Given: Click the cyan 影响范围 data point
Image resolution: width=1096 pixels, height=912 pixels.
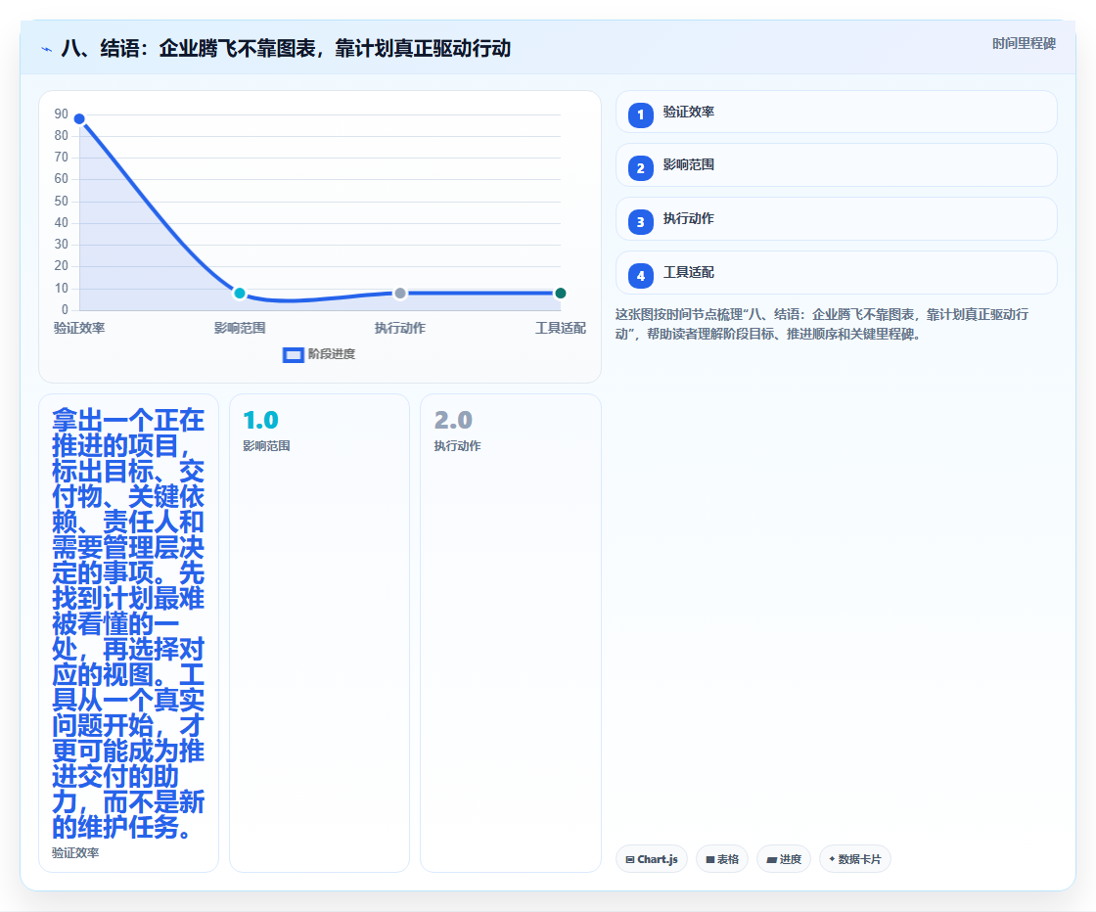Looking at the screenshot, I should click(x=240, y=293).
